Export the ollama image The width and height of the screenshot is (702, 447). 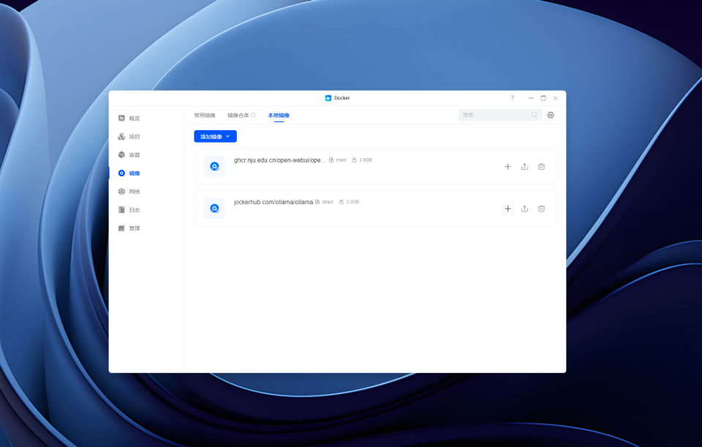[525, 209]
